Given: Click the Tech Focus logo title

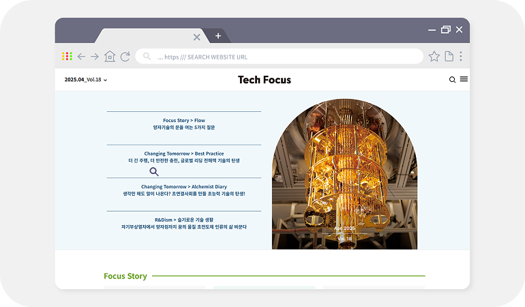Looking at the screenshot, I should pyautogui.click(x=264, y=80).
